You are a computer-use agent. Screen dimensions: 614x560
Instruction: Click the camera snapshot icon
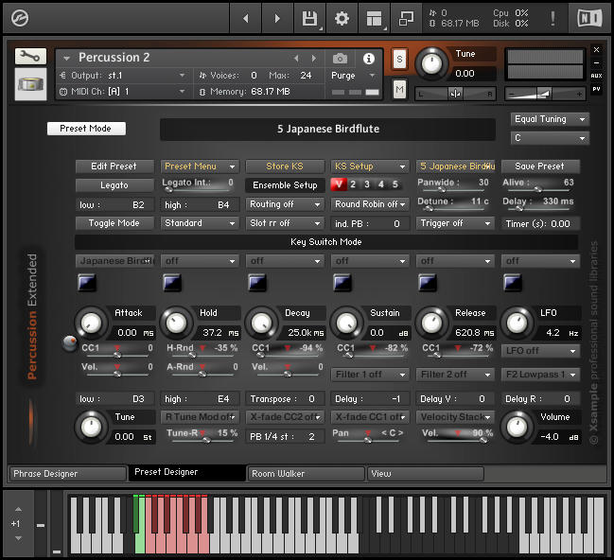[x=340, y=59]
